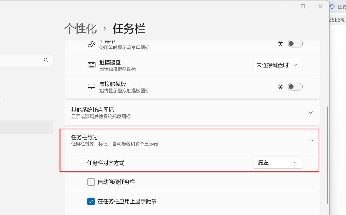Enable the 虚拟触摸板 toggle switch

coord(295,87)
